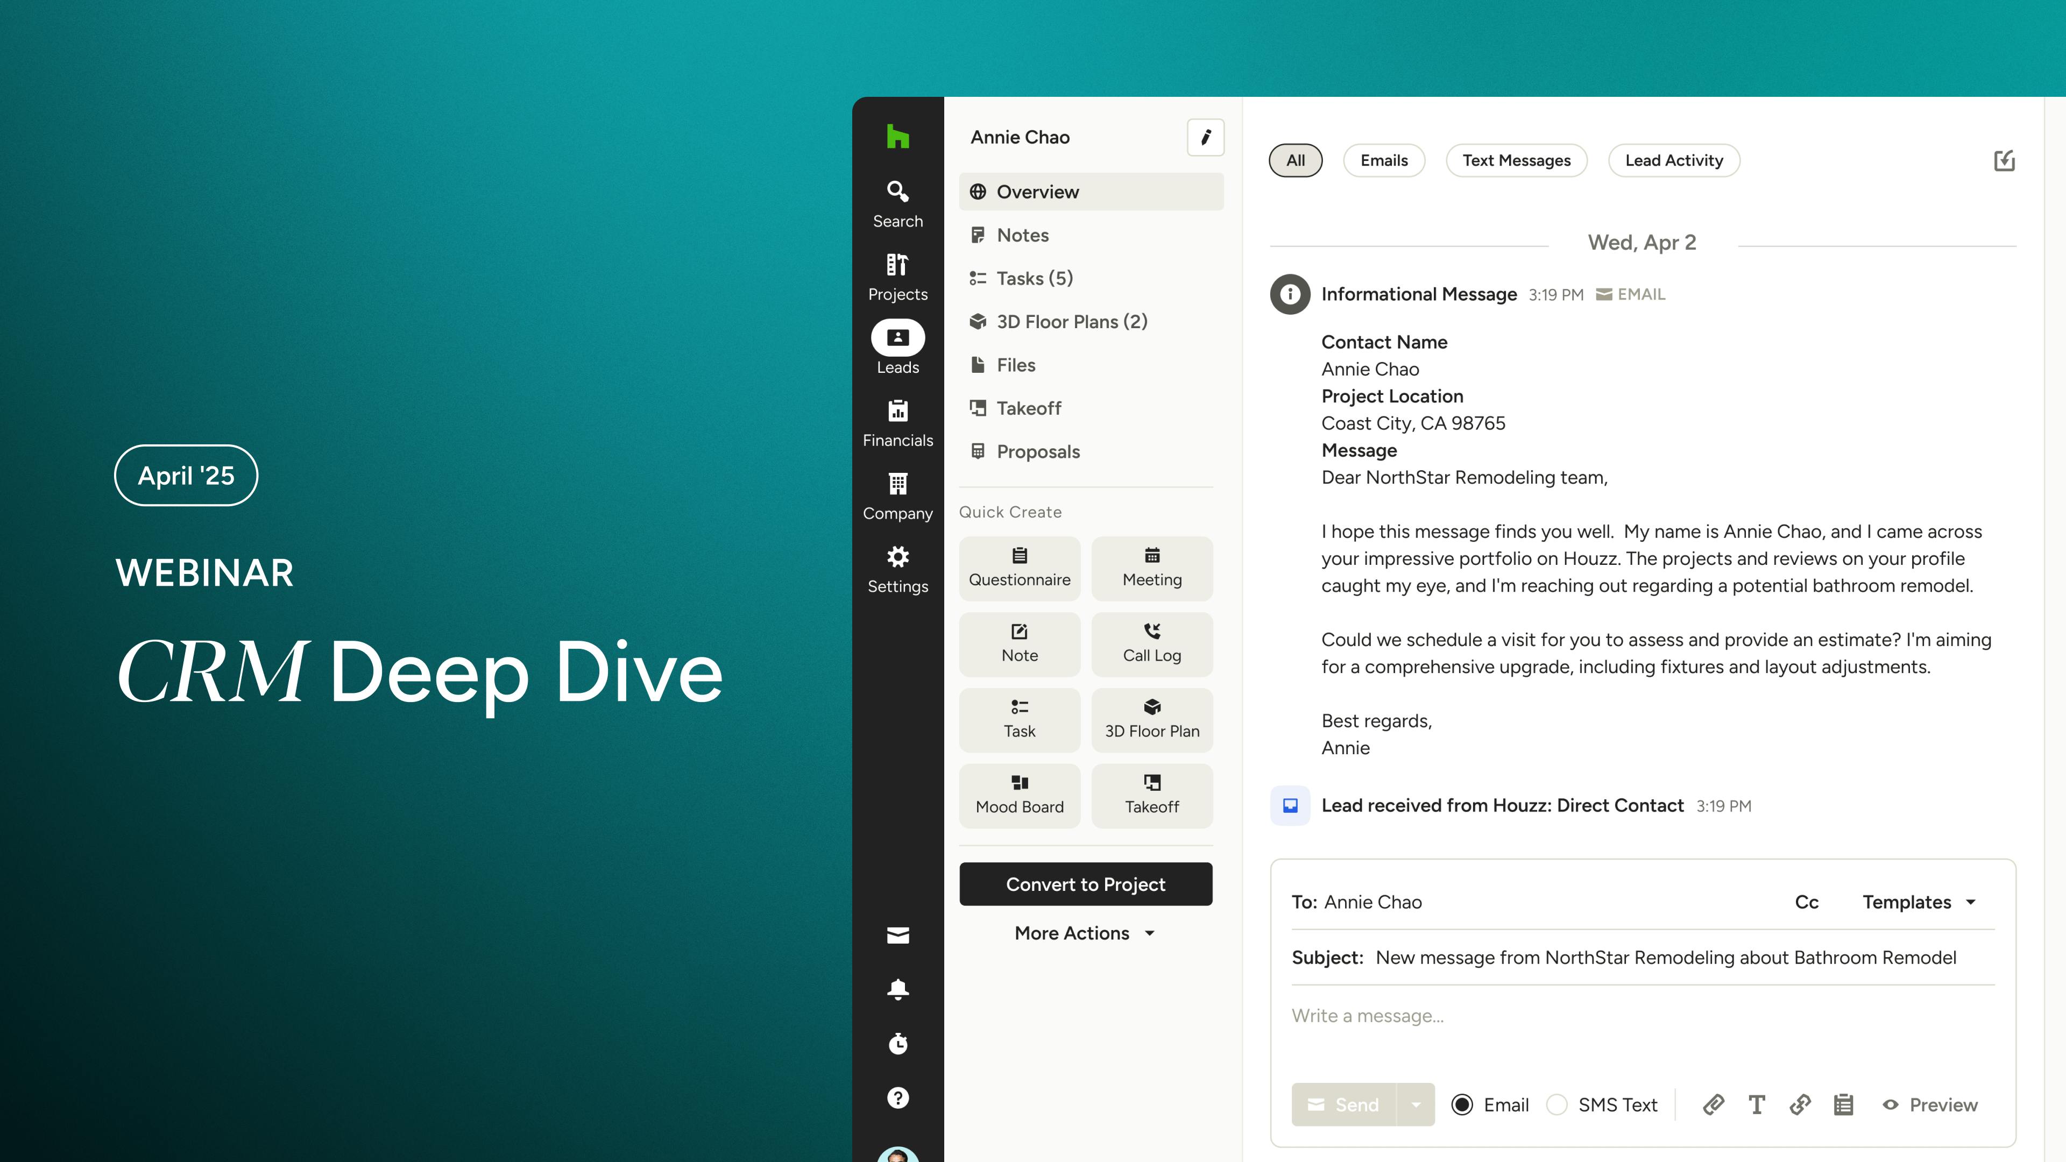This screenshot has height=1162, width=2066.
Task: Open 3D Floor Plans (2)
Action: 1091,322
